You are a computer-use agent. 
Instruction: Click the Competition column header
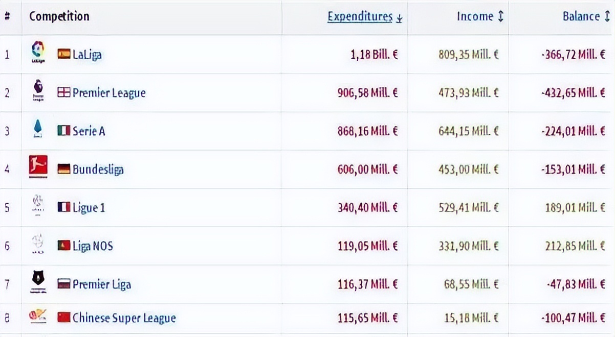tap(59, 16)
